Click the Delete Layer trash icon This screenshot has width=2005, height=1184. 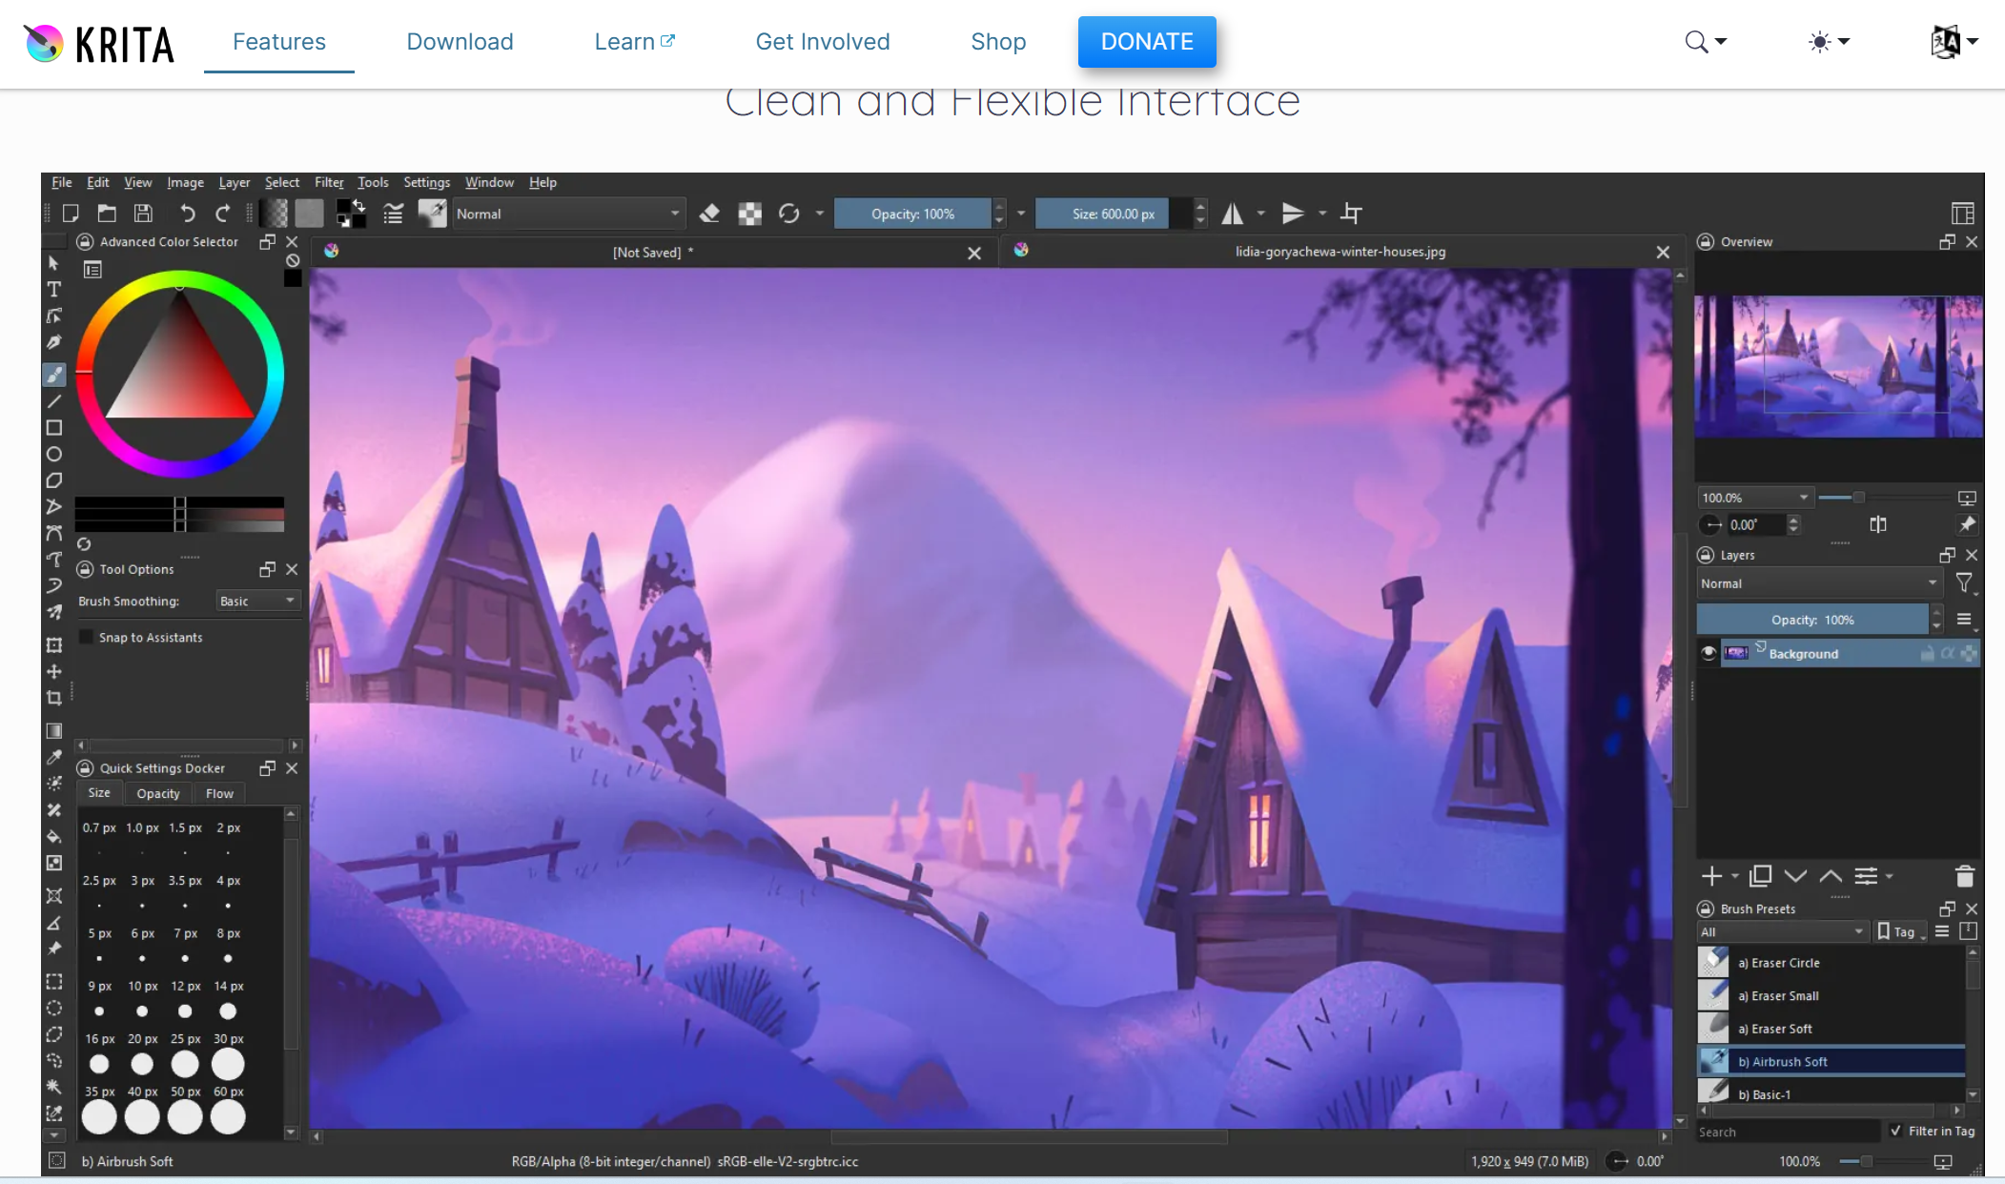coord(1964,876)
